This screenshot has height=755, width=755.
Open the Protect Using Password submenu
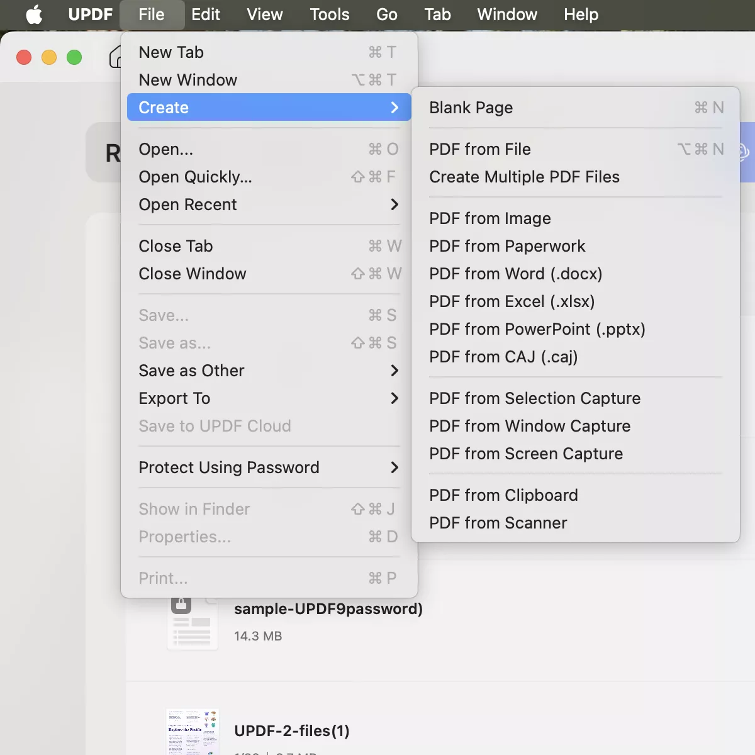pyautogui.click(x=228, y=467)
